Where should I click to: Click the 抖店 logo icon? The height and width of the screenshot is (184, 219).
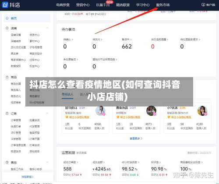point(5,5)
